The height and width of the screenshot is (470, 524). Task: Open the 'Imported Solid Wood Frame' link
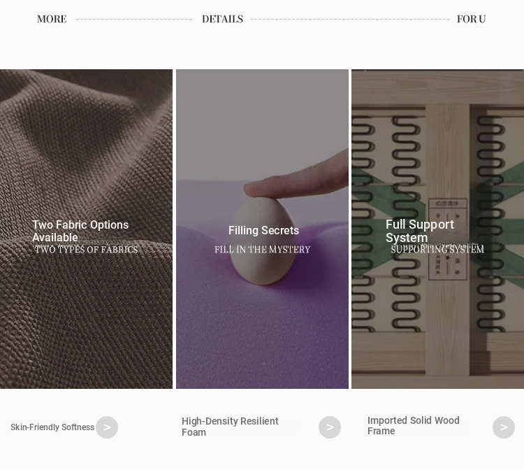[414, 426]
